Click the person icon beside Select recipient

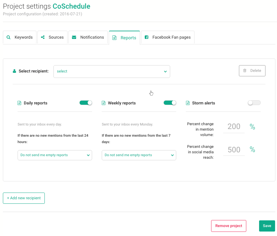click(x=14, y=71)
